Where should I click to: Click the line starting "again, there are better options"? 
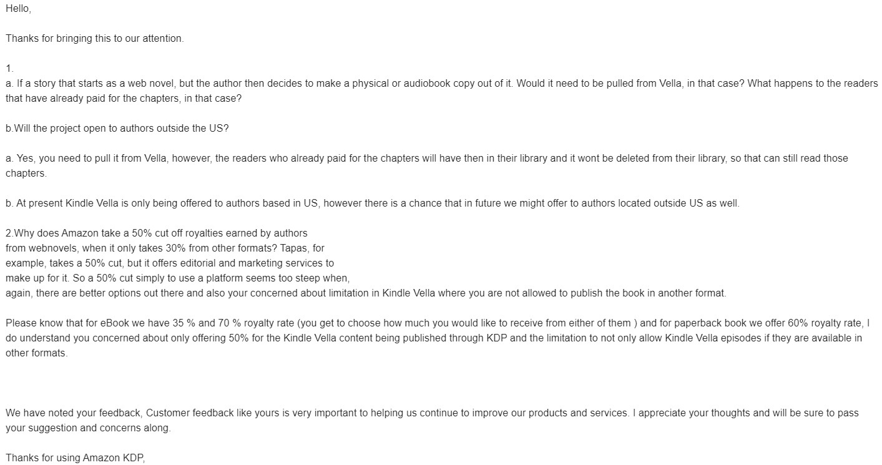pyautogui.click(x=366, y=293)
